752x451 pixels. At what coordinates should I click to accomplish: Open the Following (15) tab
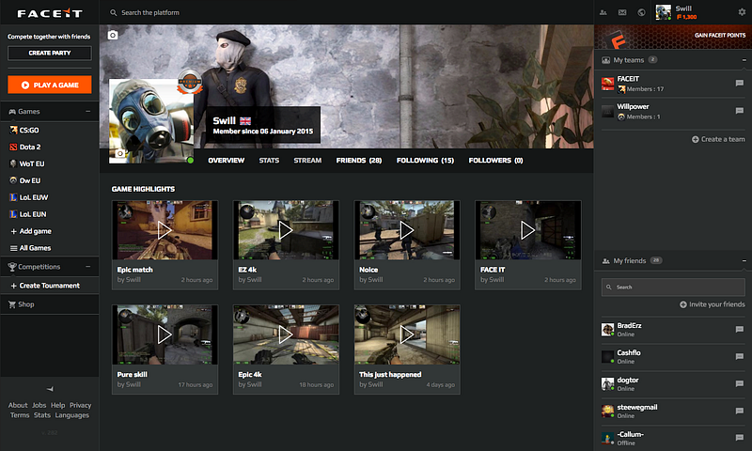[x=425, y=161]
